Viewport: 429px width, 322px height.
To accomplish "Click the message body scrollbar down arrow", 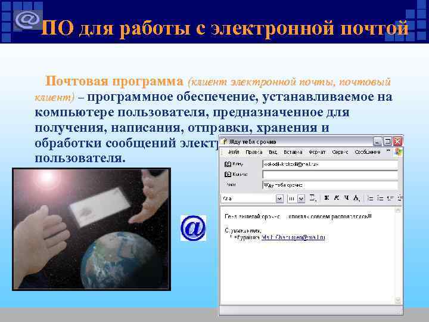I will (398, 300).
